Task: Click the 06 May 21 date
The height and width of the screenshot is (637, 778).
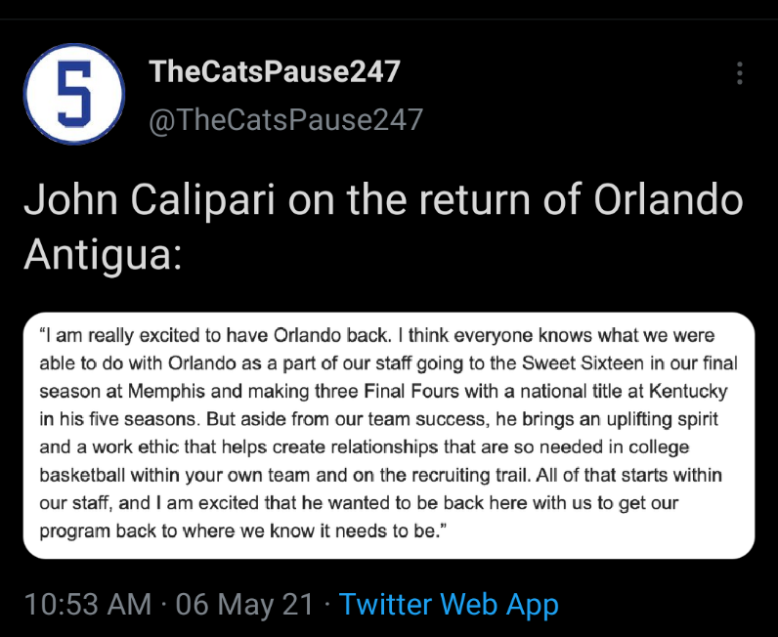Action: (244, 604)
